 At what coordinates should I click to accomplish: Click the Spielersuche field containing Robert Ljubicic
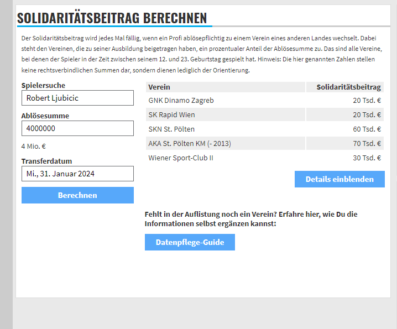click(x=77, y=98)
